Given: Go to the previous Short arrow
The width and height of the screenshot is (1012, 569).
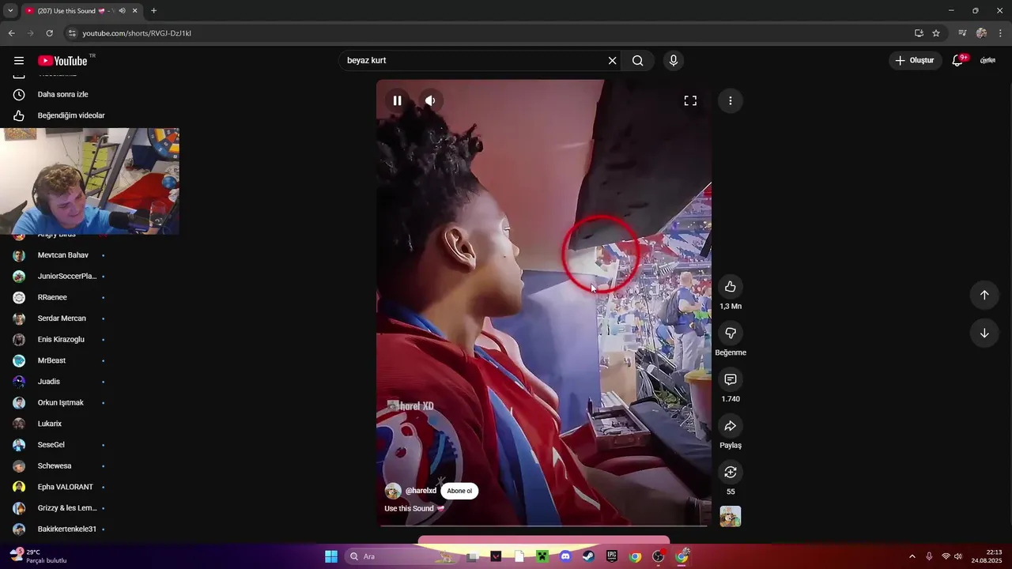Looking at the screenshot, I should coord(984,295).
